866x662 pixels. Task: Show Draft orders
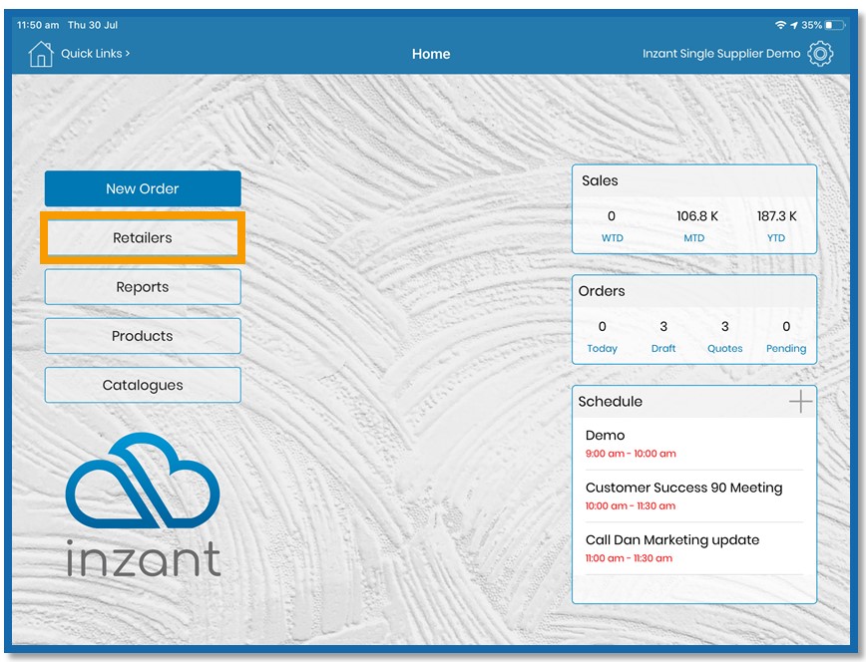tap(663, 337)
